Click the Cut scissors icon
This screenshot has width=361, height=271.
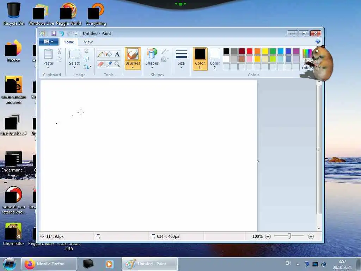point(59,51)
